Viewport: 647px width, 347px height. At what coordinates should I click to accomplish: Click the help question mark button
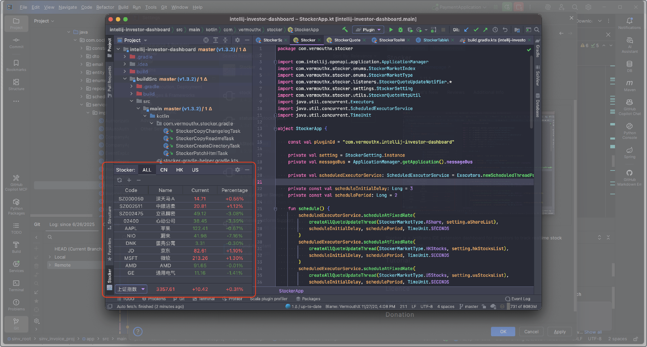(x=138, y=332)
